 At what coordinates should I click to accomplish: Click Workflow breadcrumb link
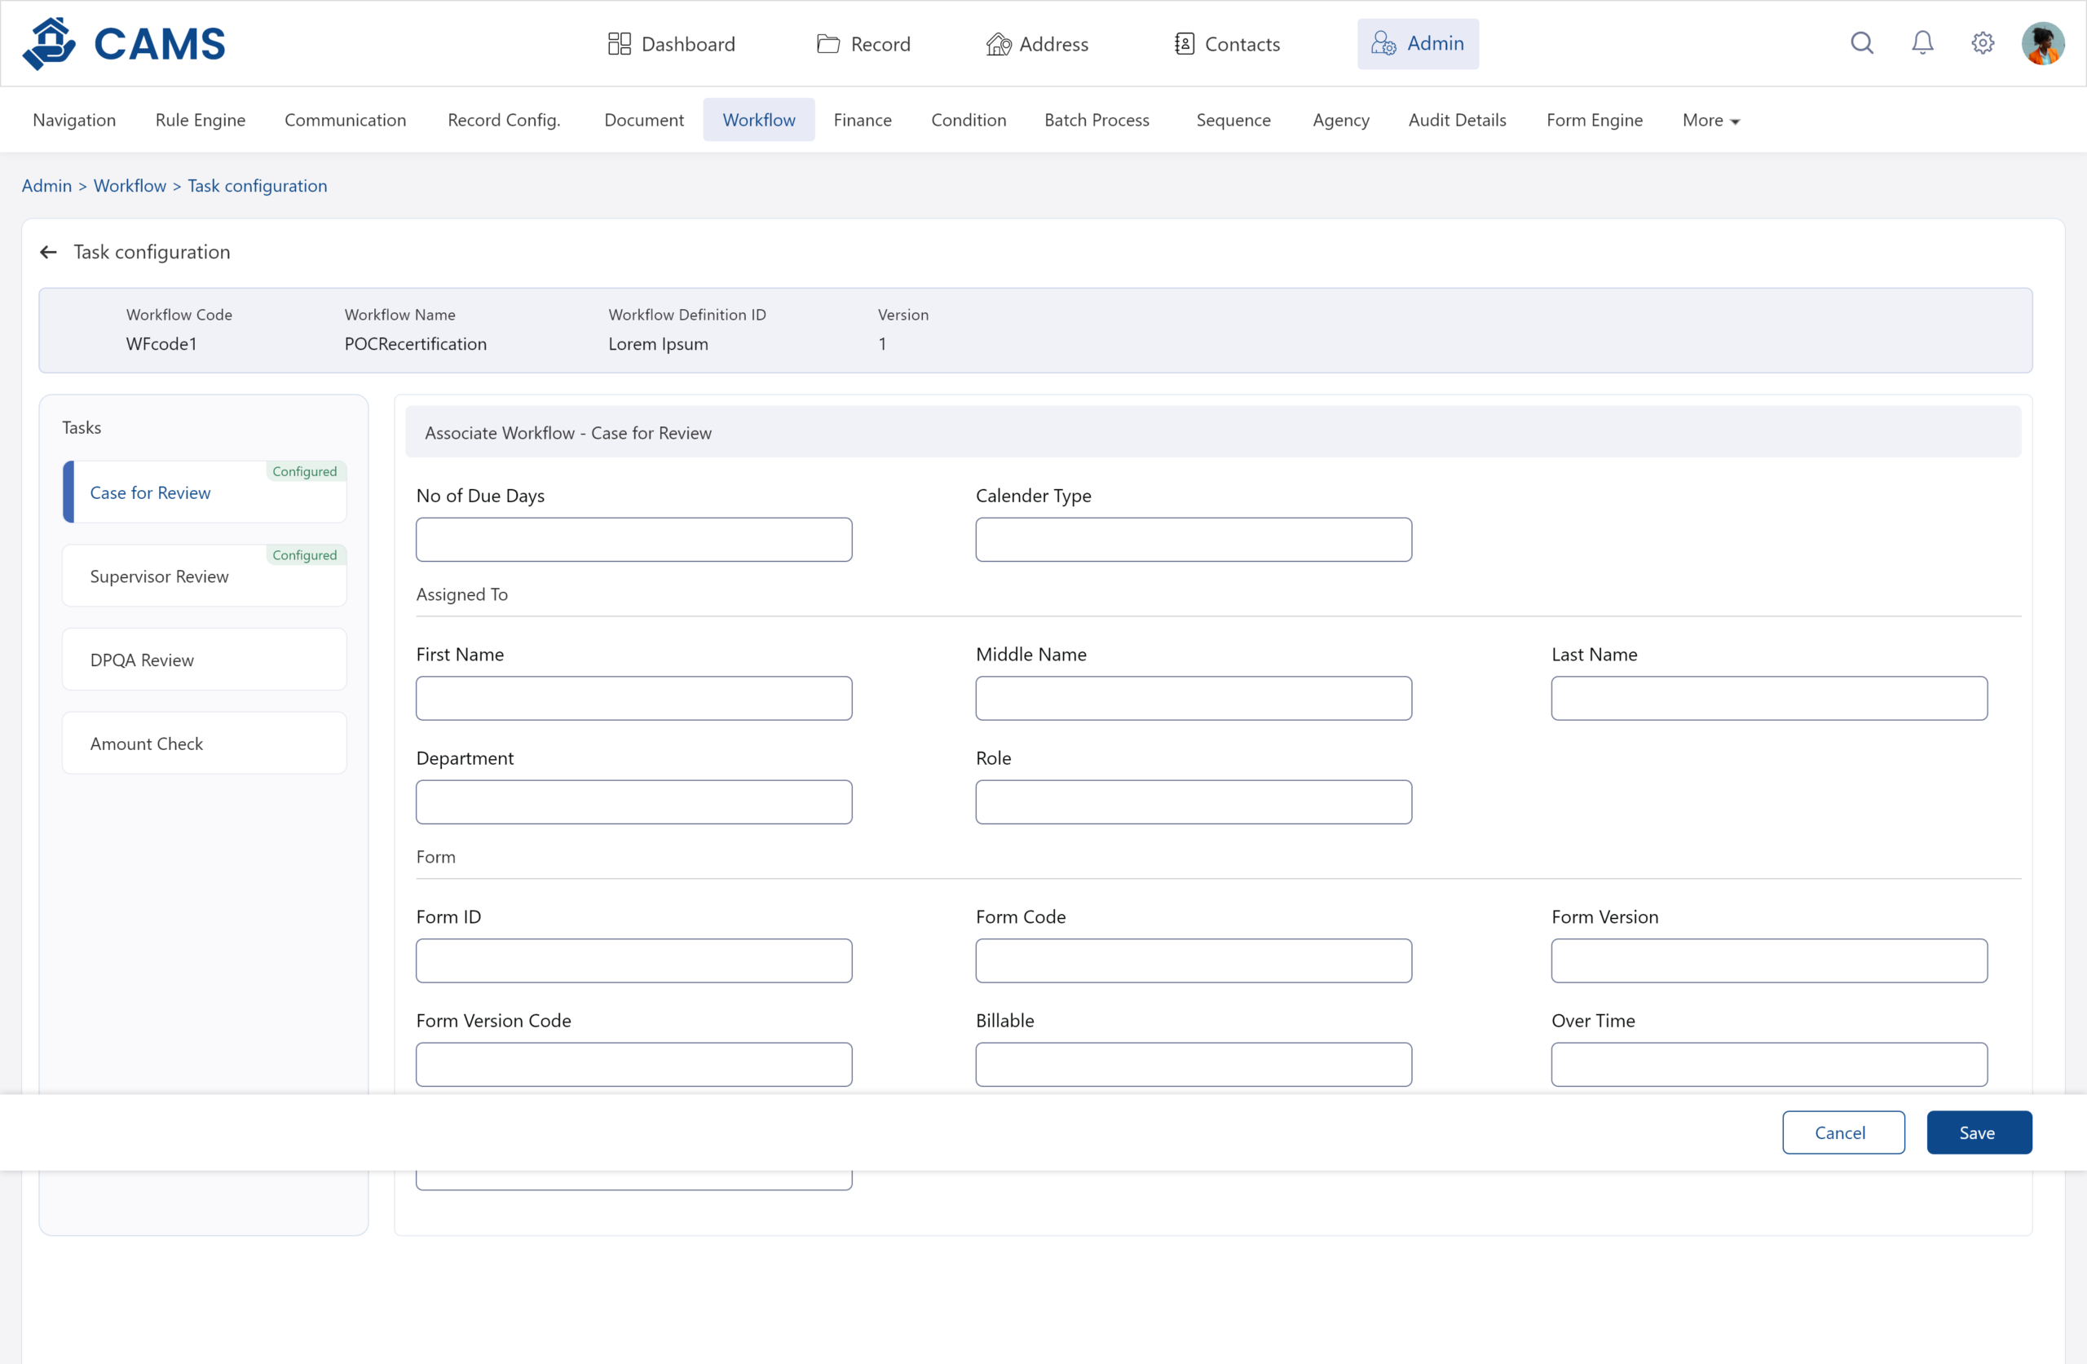[130, 186]
